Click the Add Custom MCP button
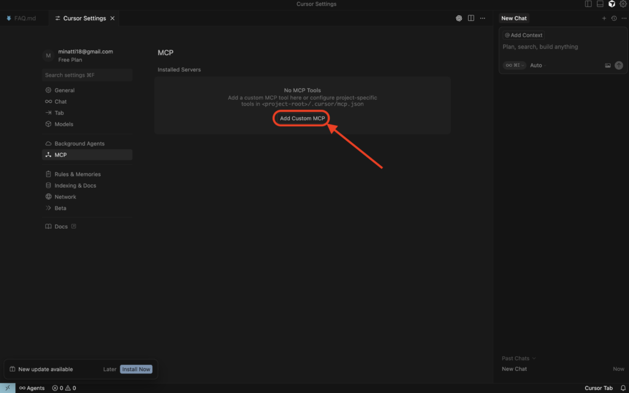Viewport: 629px width, 393px height. pyautogui.click(x=301, y=118)
